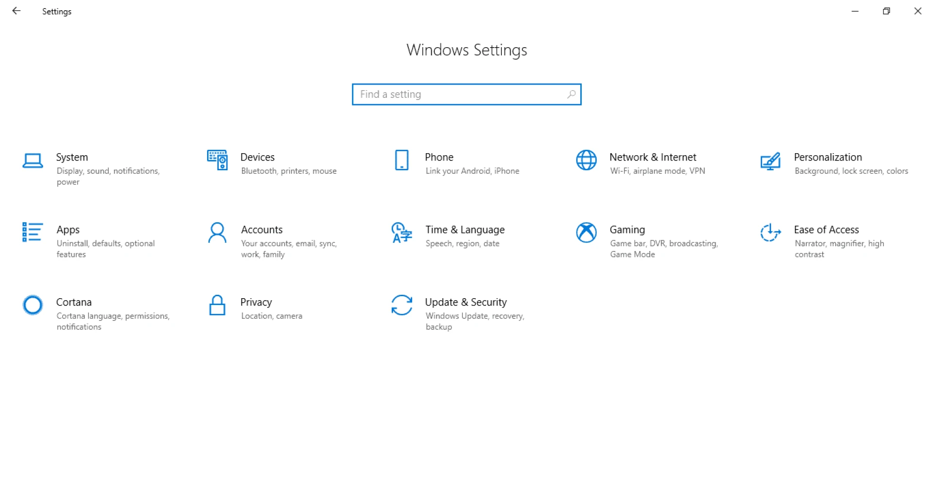
Task: Click the Privacy padlock icon
Action: [217, 305]
